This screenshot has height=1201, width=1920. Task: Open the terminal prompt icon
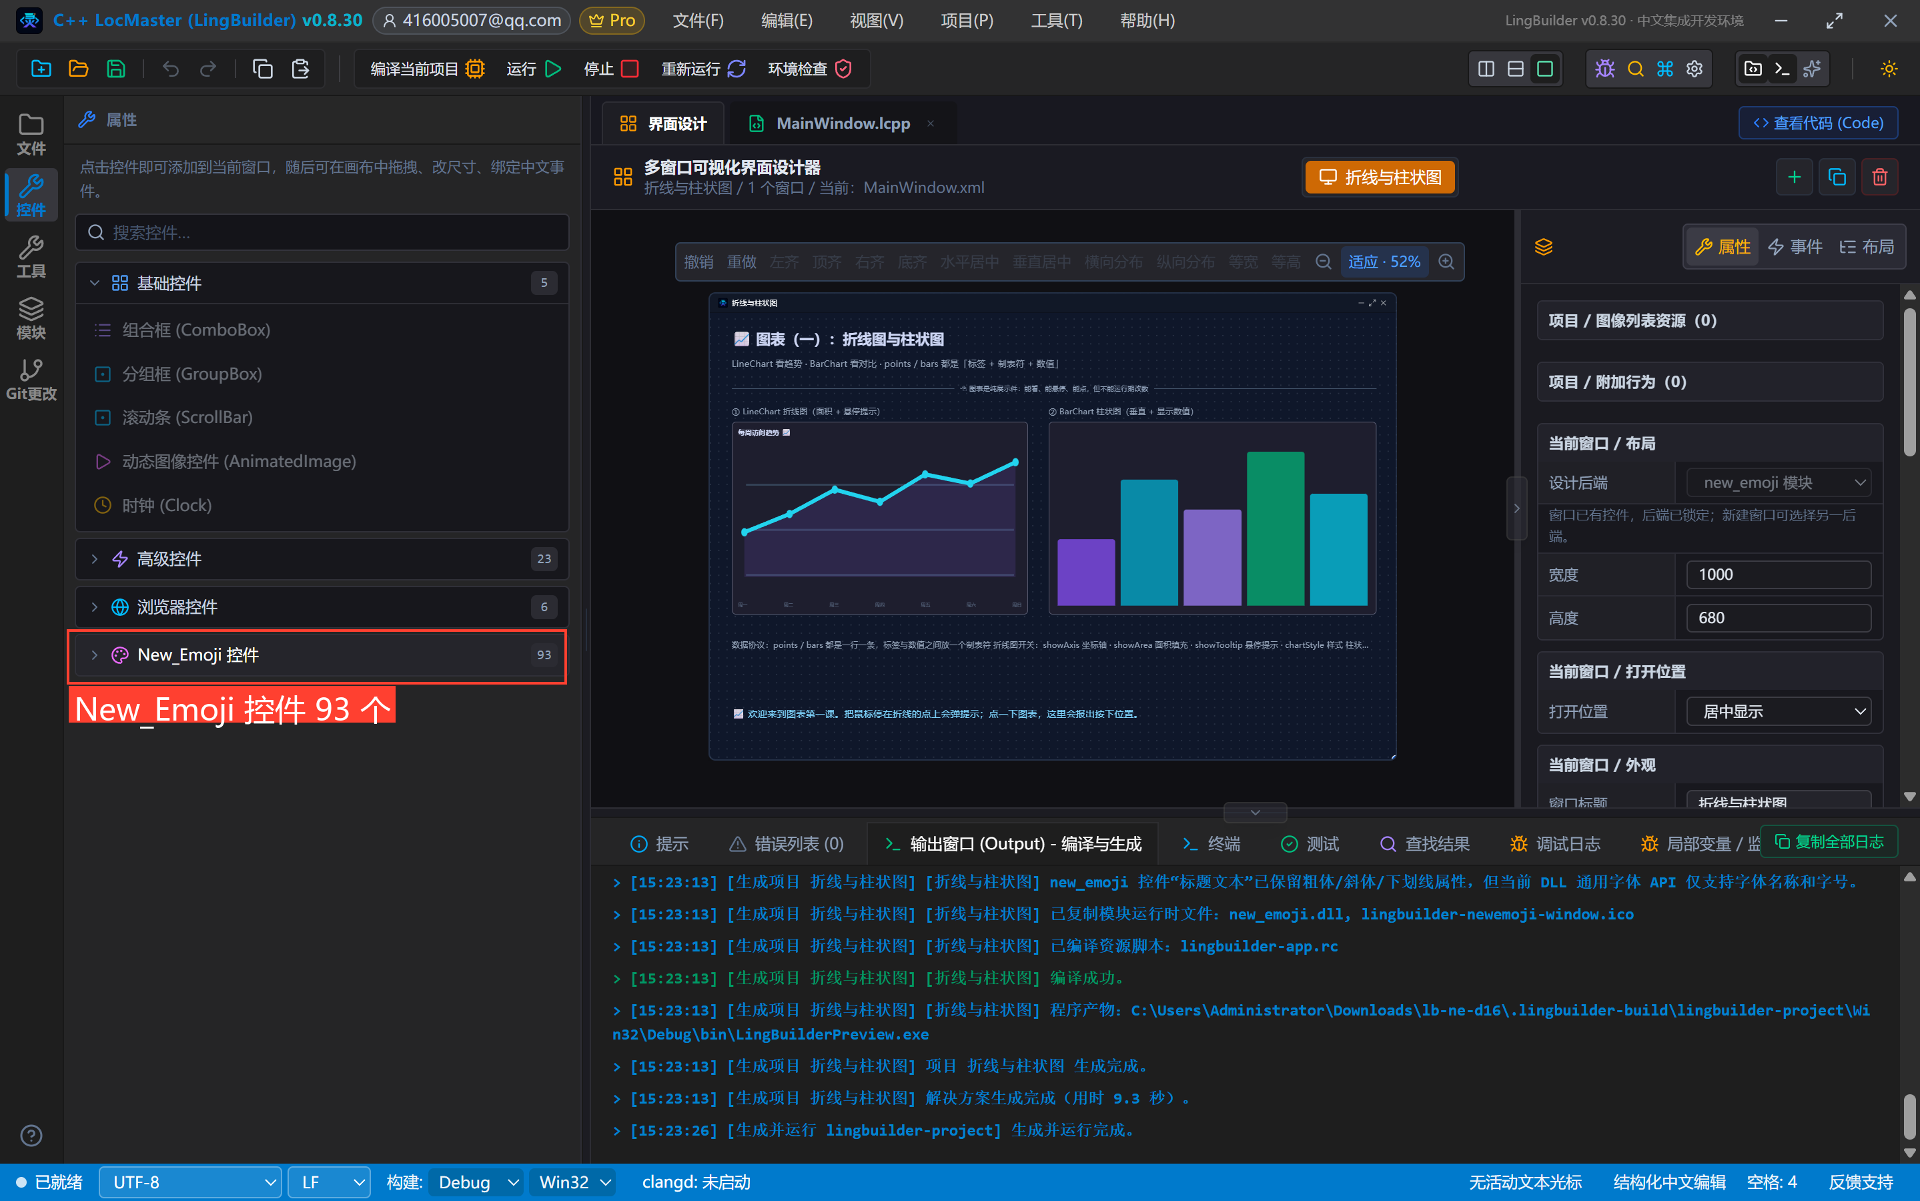point(1782,69)
